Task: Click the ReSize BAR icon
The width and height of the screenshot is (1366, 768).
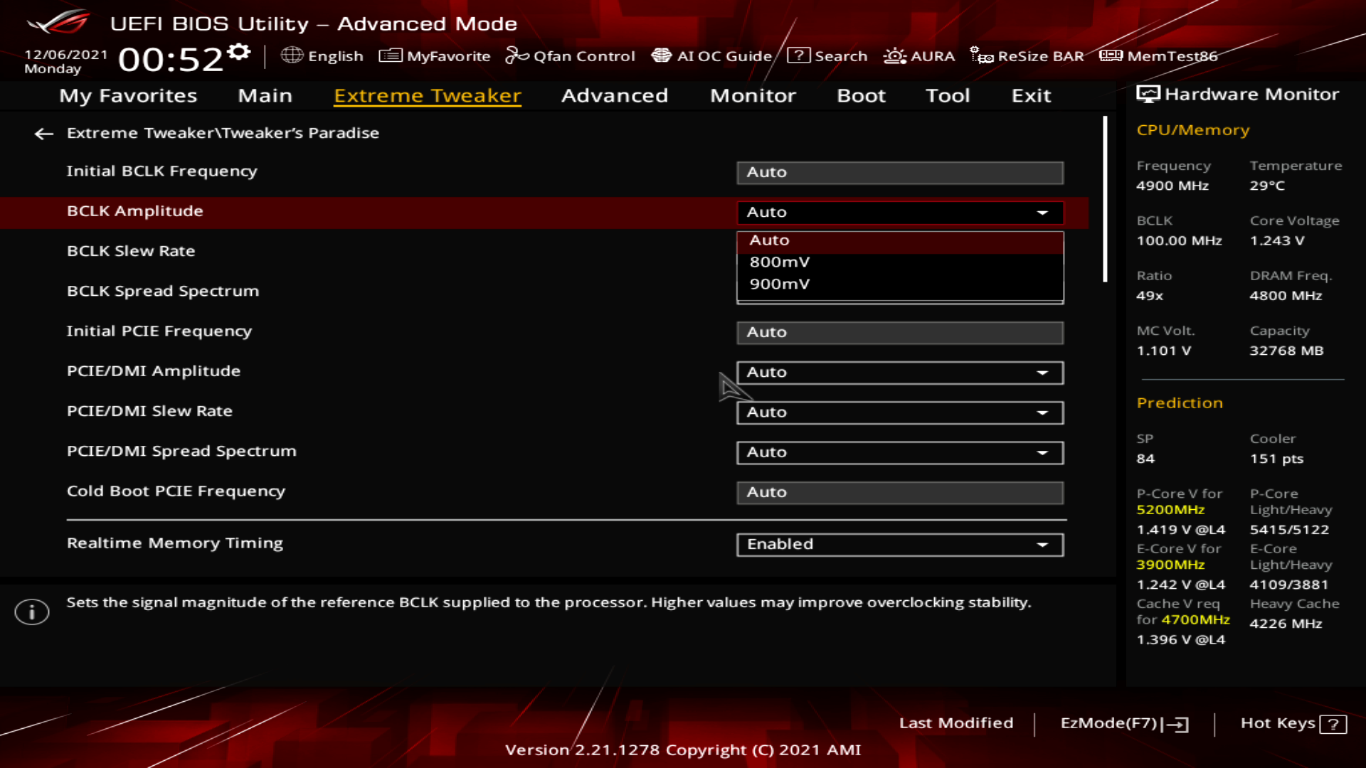Action: [982, 55]
